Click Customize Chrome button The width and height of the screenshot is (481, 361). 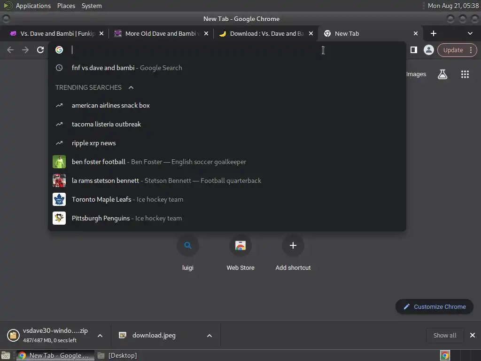coord(434,306)
